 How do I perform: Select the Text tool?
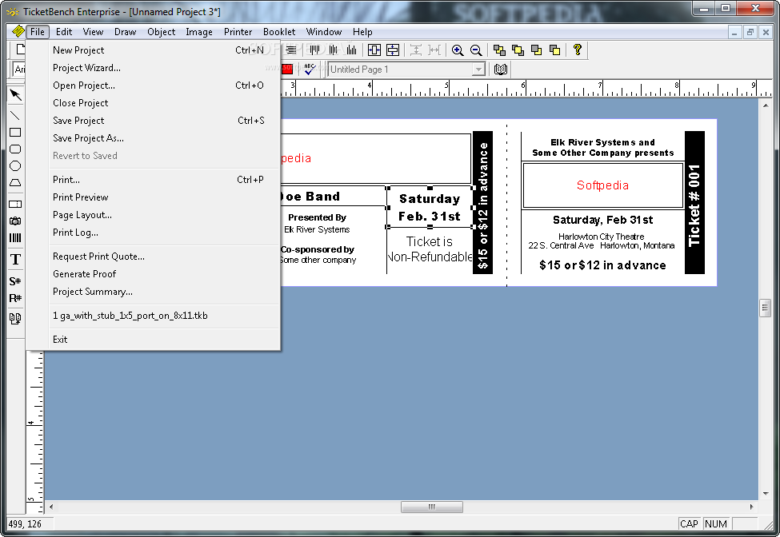(x=15, y=259)
